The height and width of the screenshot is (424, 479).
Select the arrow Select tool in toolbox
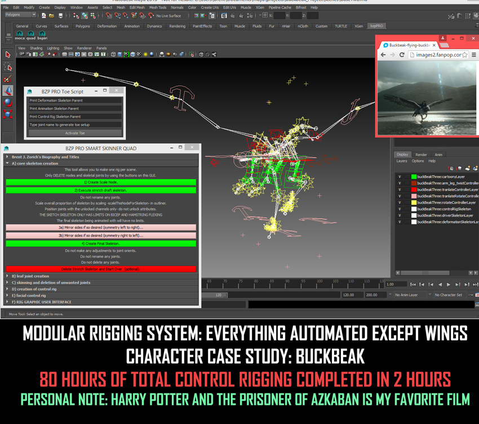pyautogui.click(x=8, y=55)
